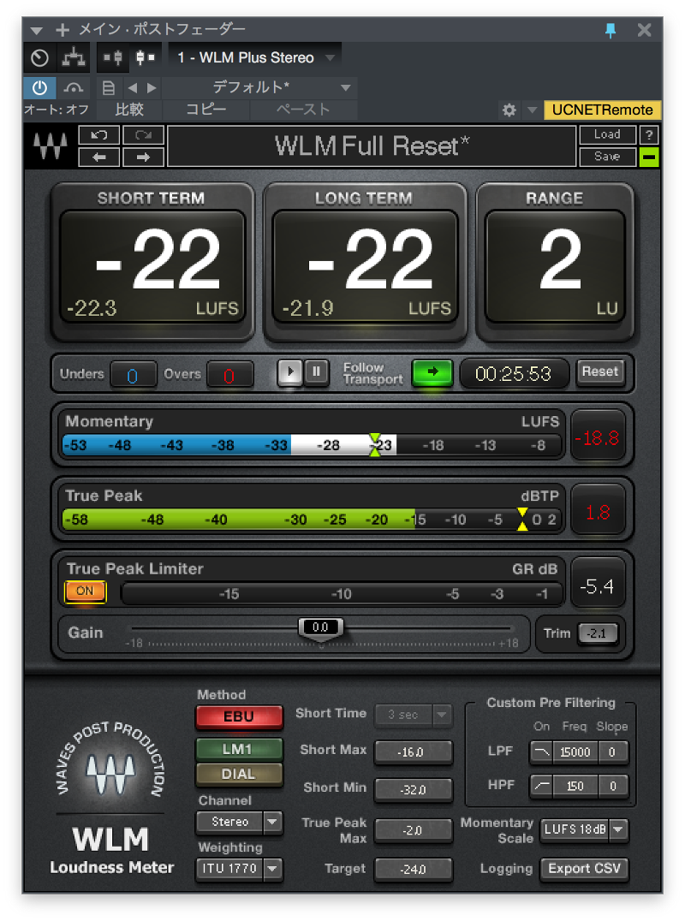Toggle the True Peak Limiter ON button
This screenshot has height=921, width=685.
(x=85, y=591)
